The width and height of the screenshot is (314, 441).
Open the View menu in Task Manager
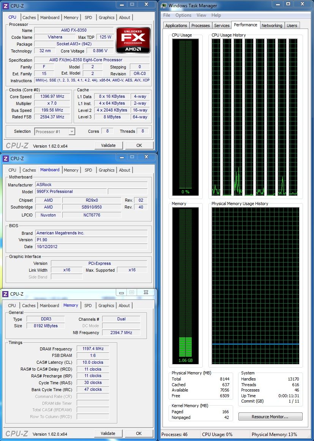[201, 15]
